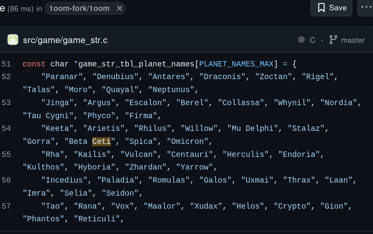Screen dimensions: 373x234
Task: Click the highlighted Ceti search match
Action: pos(101,141)
